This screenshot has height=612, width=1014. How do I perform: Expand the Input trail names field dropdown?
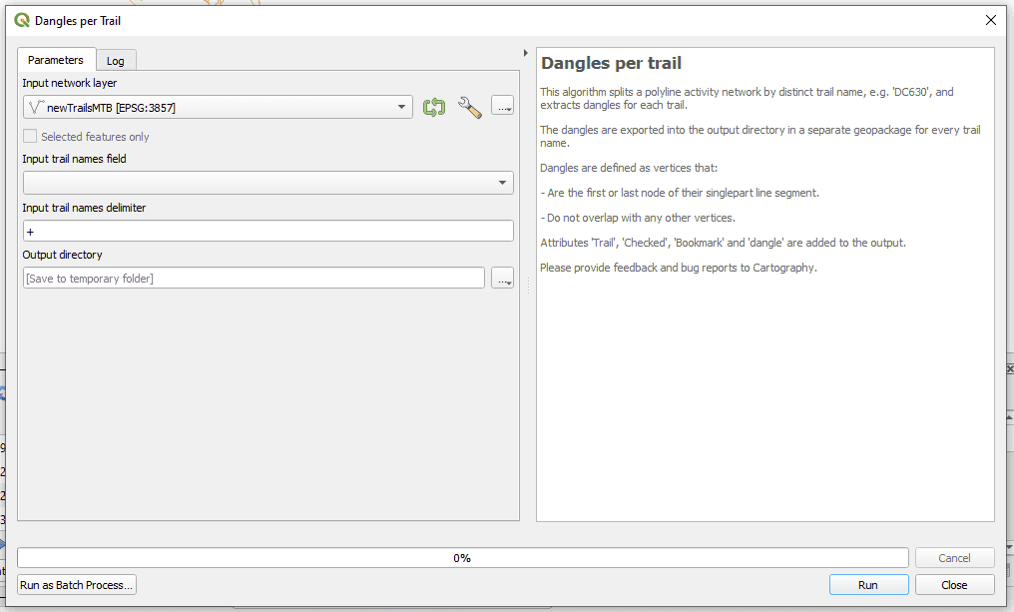268,183
